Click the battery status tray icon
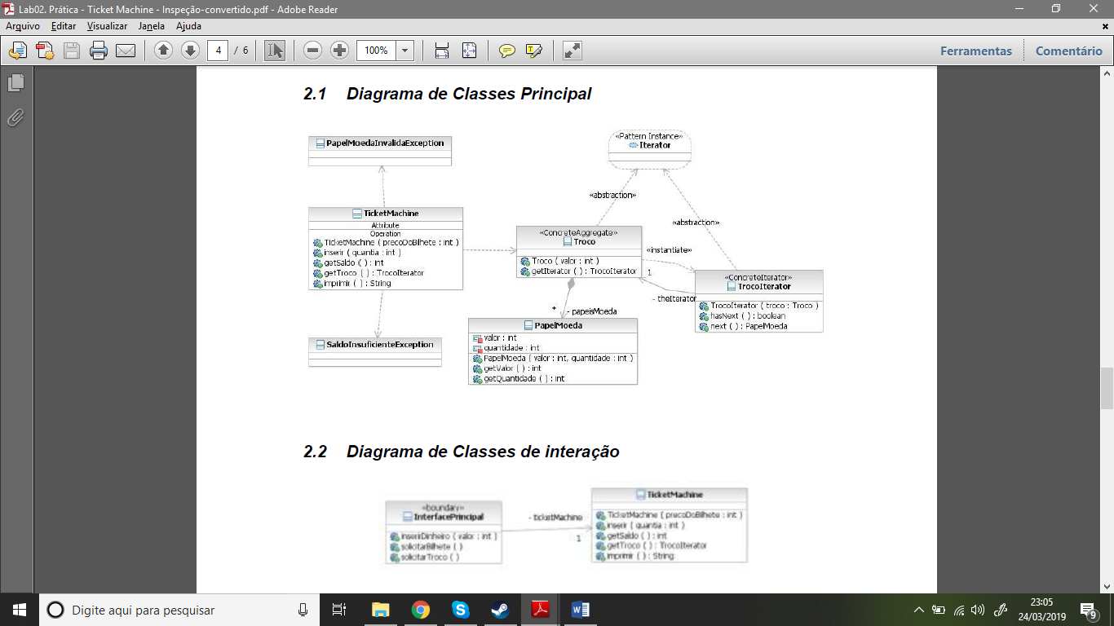The image size is (1114, 626). click(939, 610)
